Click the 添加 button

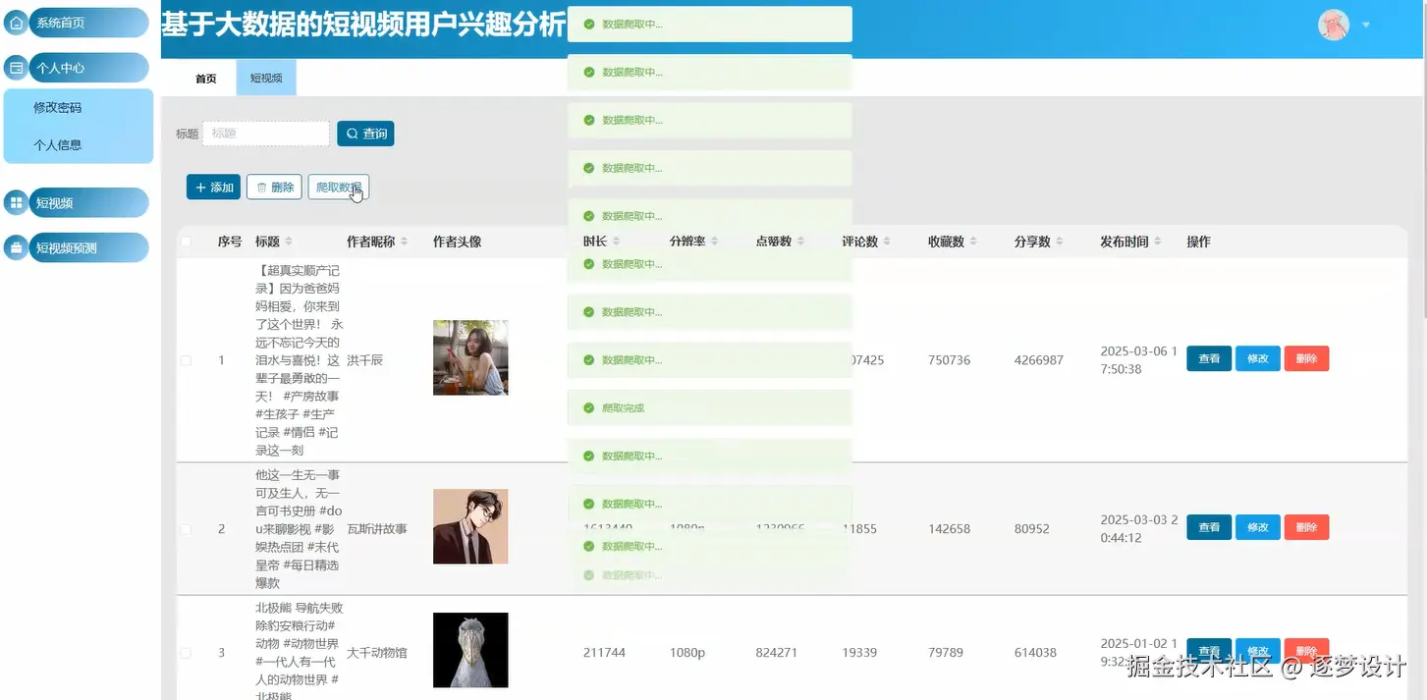[x=213, y=187]
